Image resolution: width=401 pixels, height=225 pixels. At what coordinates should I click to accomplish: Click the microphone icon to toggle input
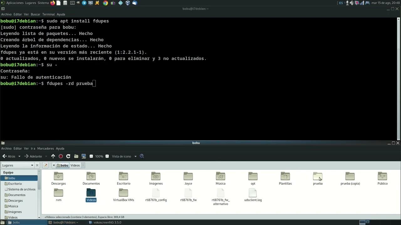coord(347,3)
